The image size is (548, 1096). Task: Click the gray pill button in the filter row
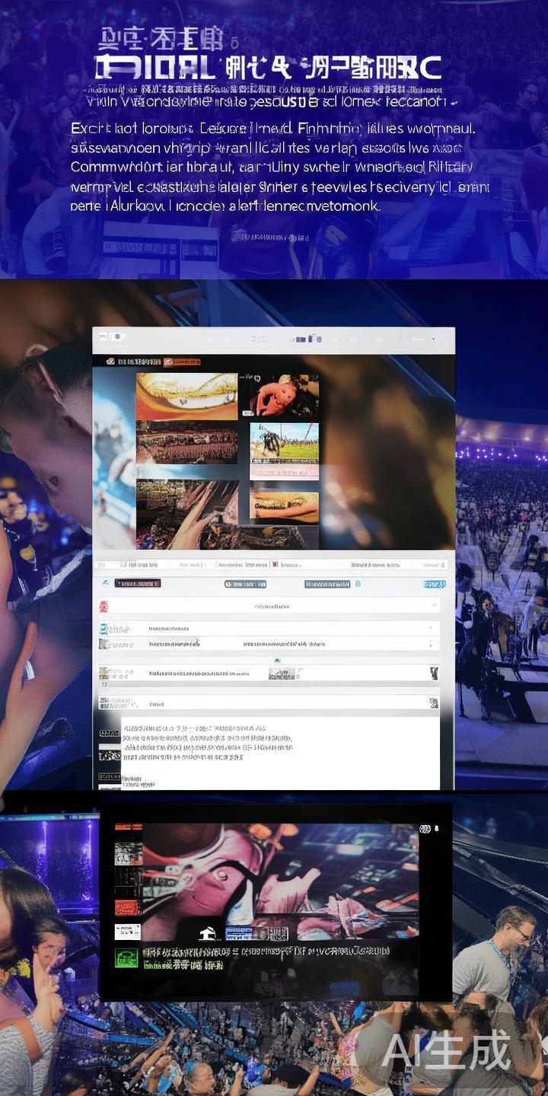(245, 584)
